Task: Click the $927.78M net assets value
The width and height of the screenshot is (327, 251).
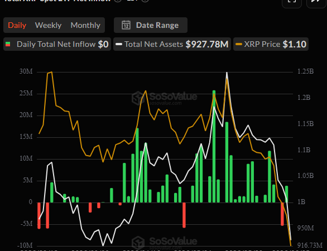Action: coord(207,44)
